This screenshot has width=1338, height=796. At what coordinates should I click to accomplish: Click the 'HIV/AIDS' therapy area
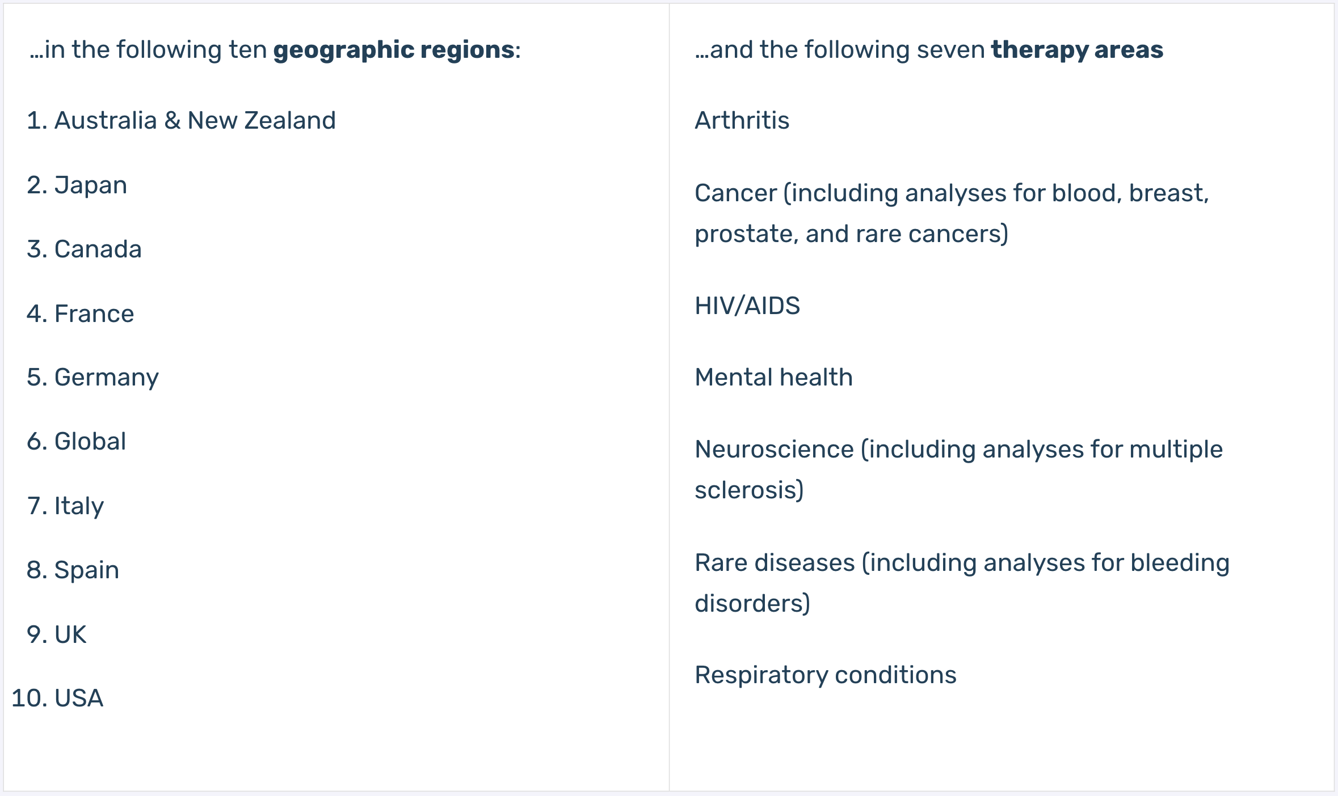[747, 306]
